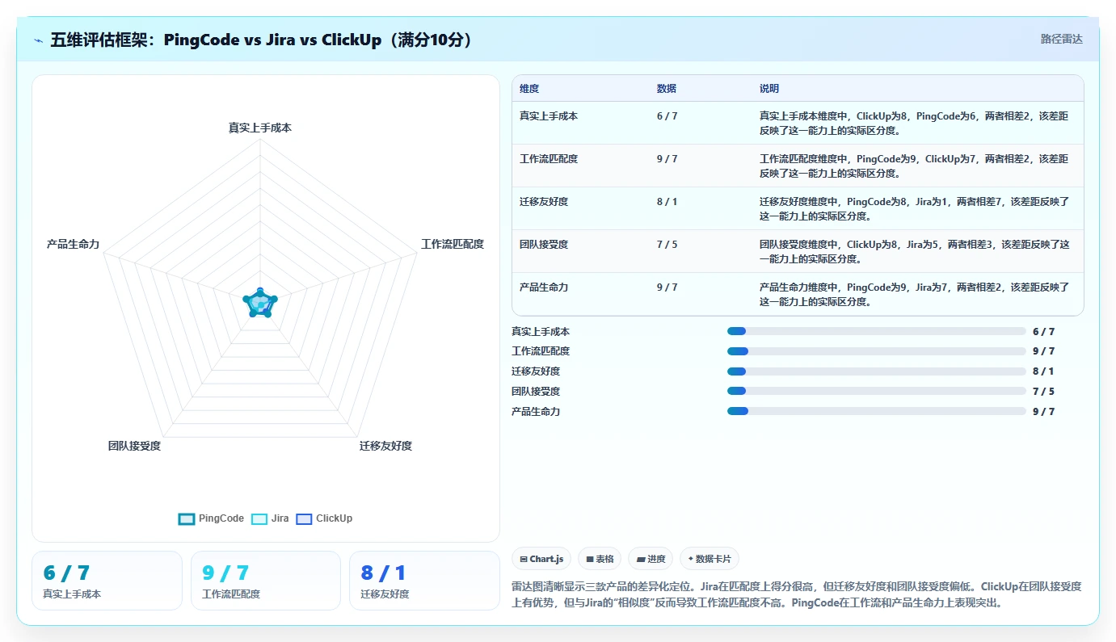
Task: Click the 7 / 5 value beside the progress bar
Action: click(1043, 392)
